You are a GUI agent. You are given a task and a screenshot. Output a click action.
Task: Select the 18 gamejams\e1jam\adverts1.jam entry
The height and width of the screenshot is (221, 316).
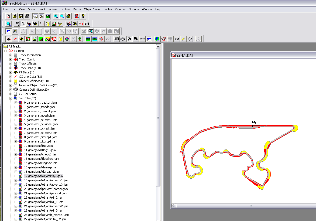[46, 180]
